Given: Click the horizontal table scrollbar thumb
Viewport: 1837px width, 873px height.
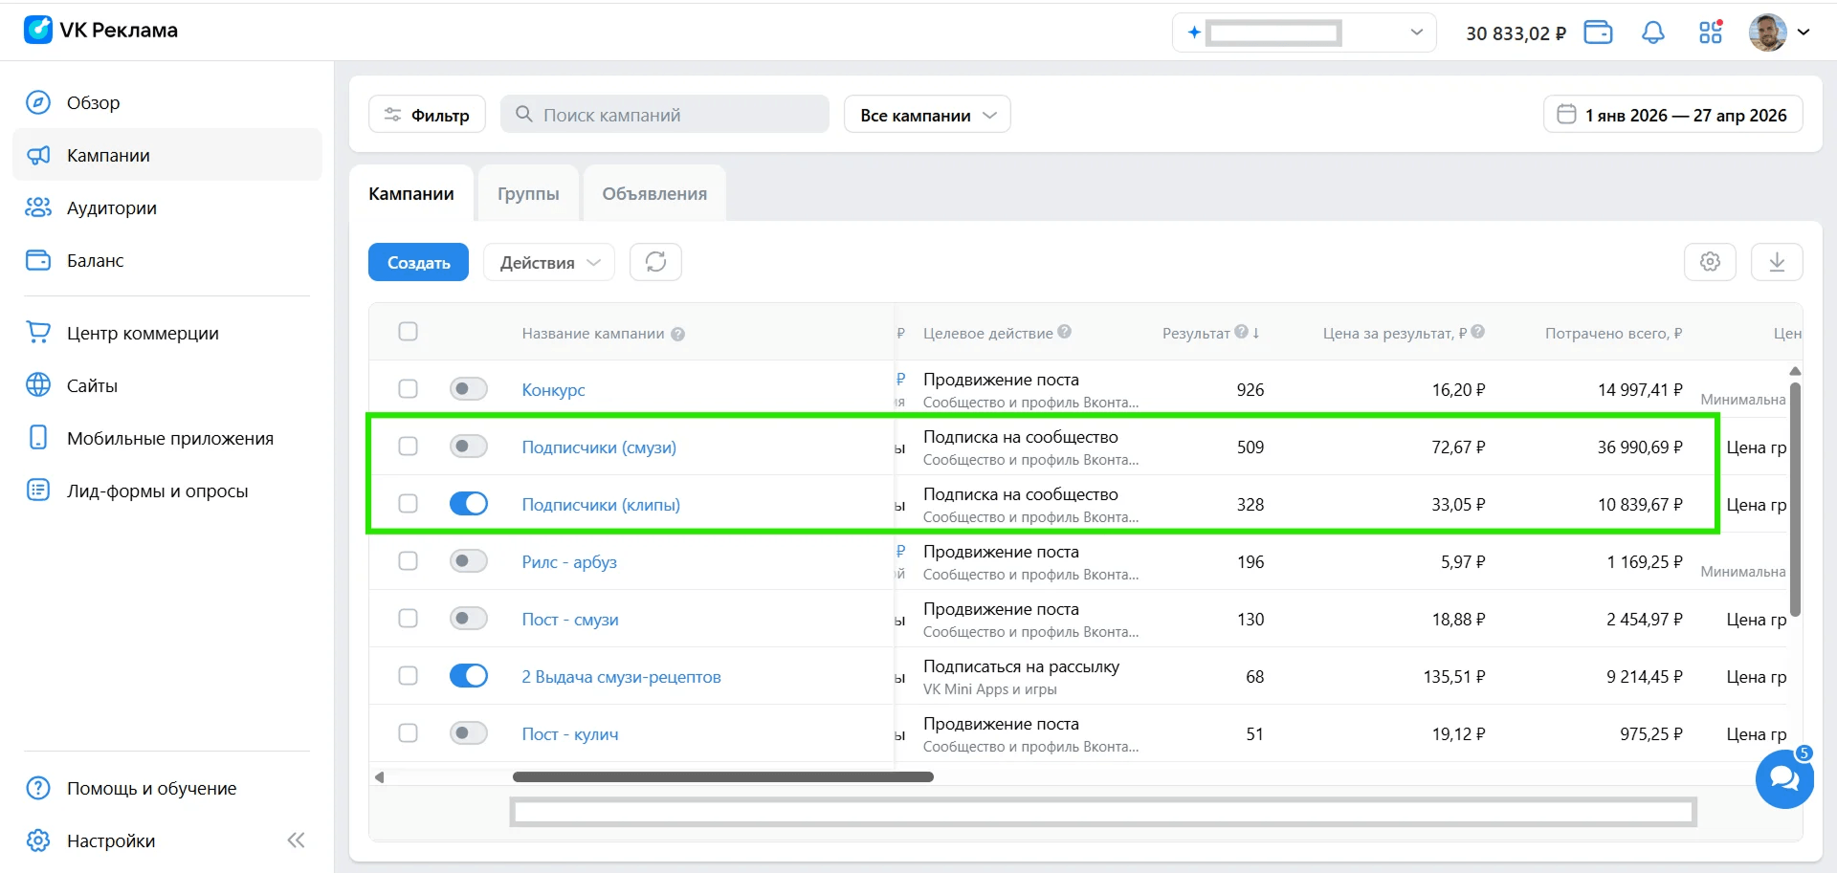Looking at the screenshot, I should [723, 777].
